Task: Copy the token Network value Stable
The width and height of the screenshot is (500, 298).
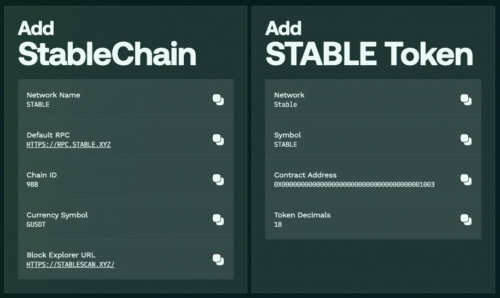Action: tap(466, 100)
